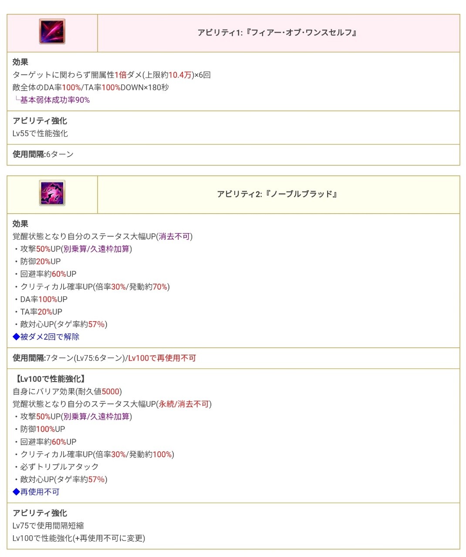
Task: Click the 必ずトリプルアタック bullet
Action: (x=59, y=466)
